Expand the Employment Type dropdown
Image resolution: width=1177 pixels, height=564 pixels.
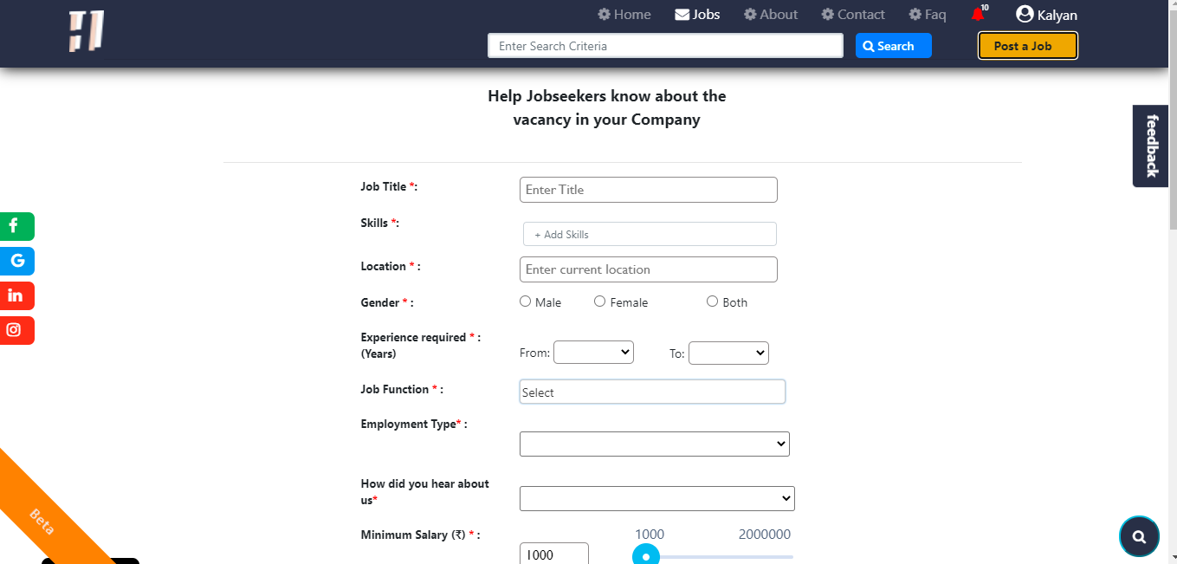tap(654, 444)
